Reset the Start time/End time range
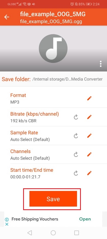 pos(76,173)
